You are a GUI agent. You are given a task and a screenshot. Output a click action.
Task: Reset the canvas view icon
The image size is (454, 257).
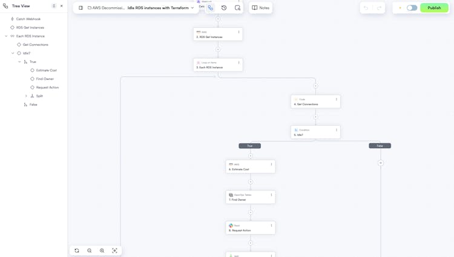pos(77,250)
